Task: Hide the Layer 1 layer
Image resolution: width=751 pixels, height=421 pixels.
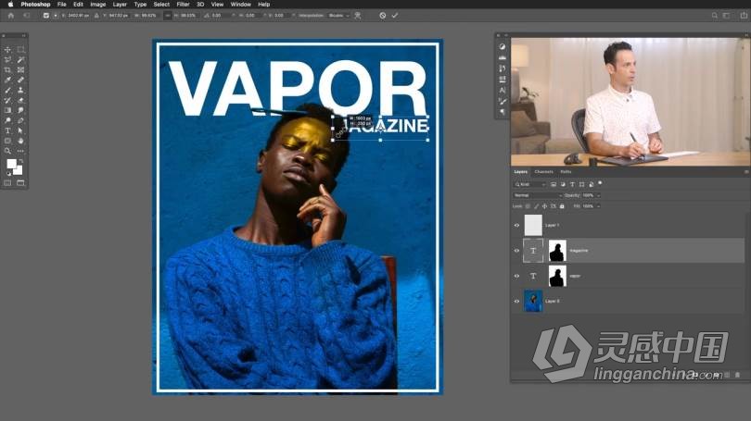Action: [x=517, y=225]
